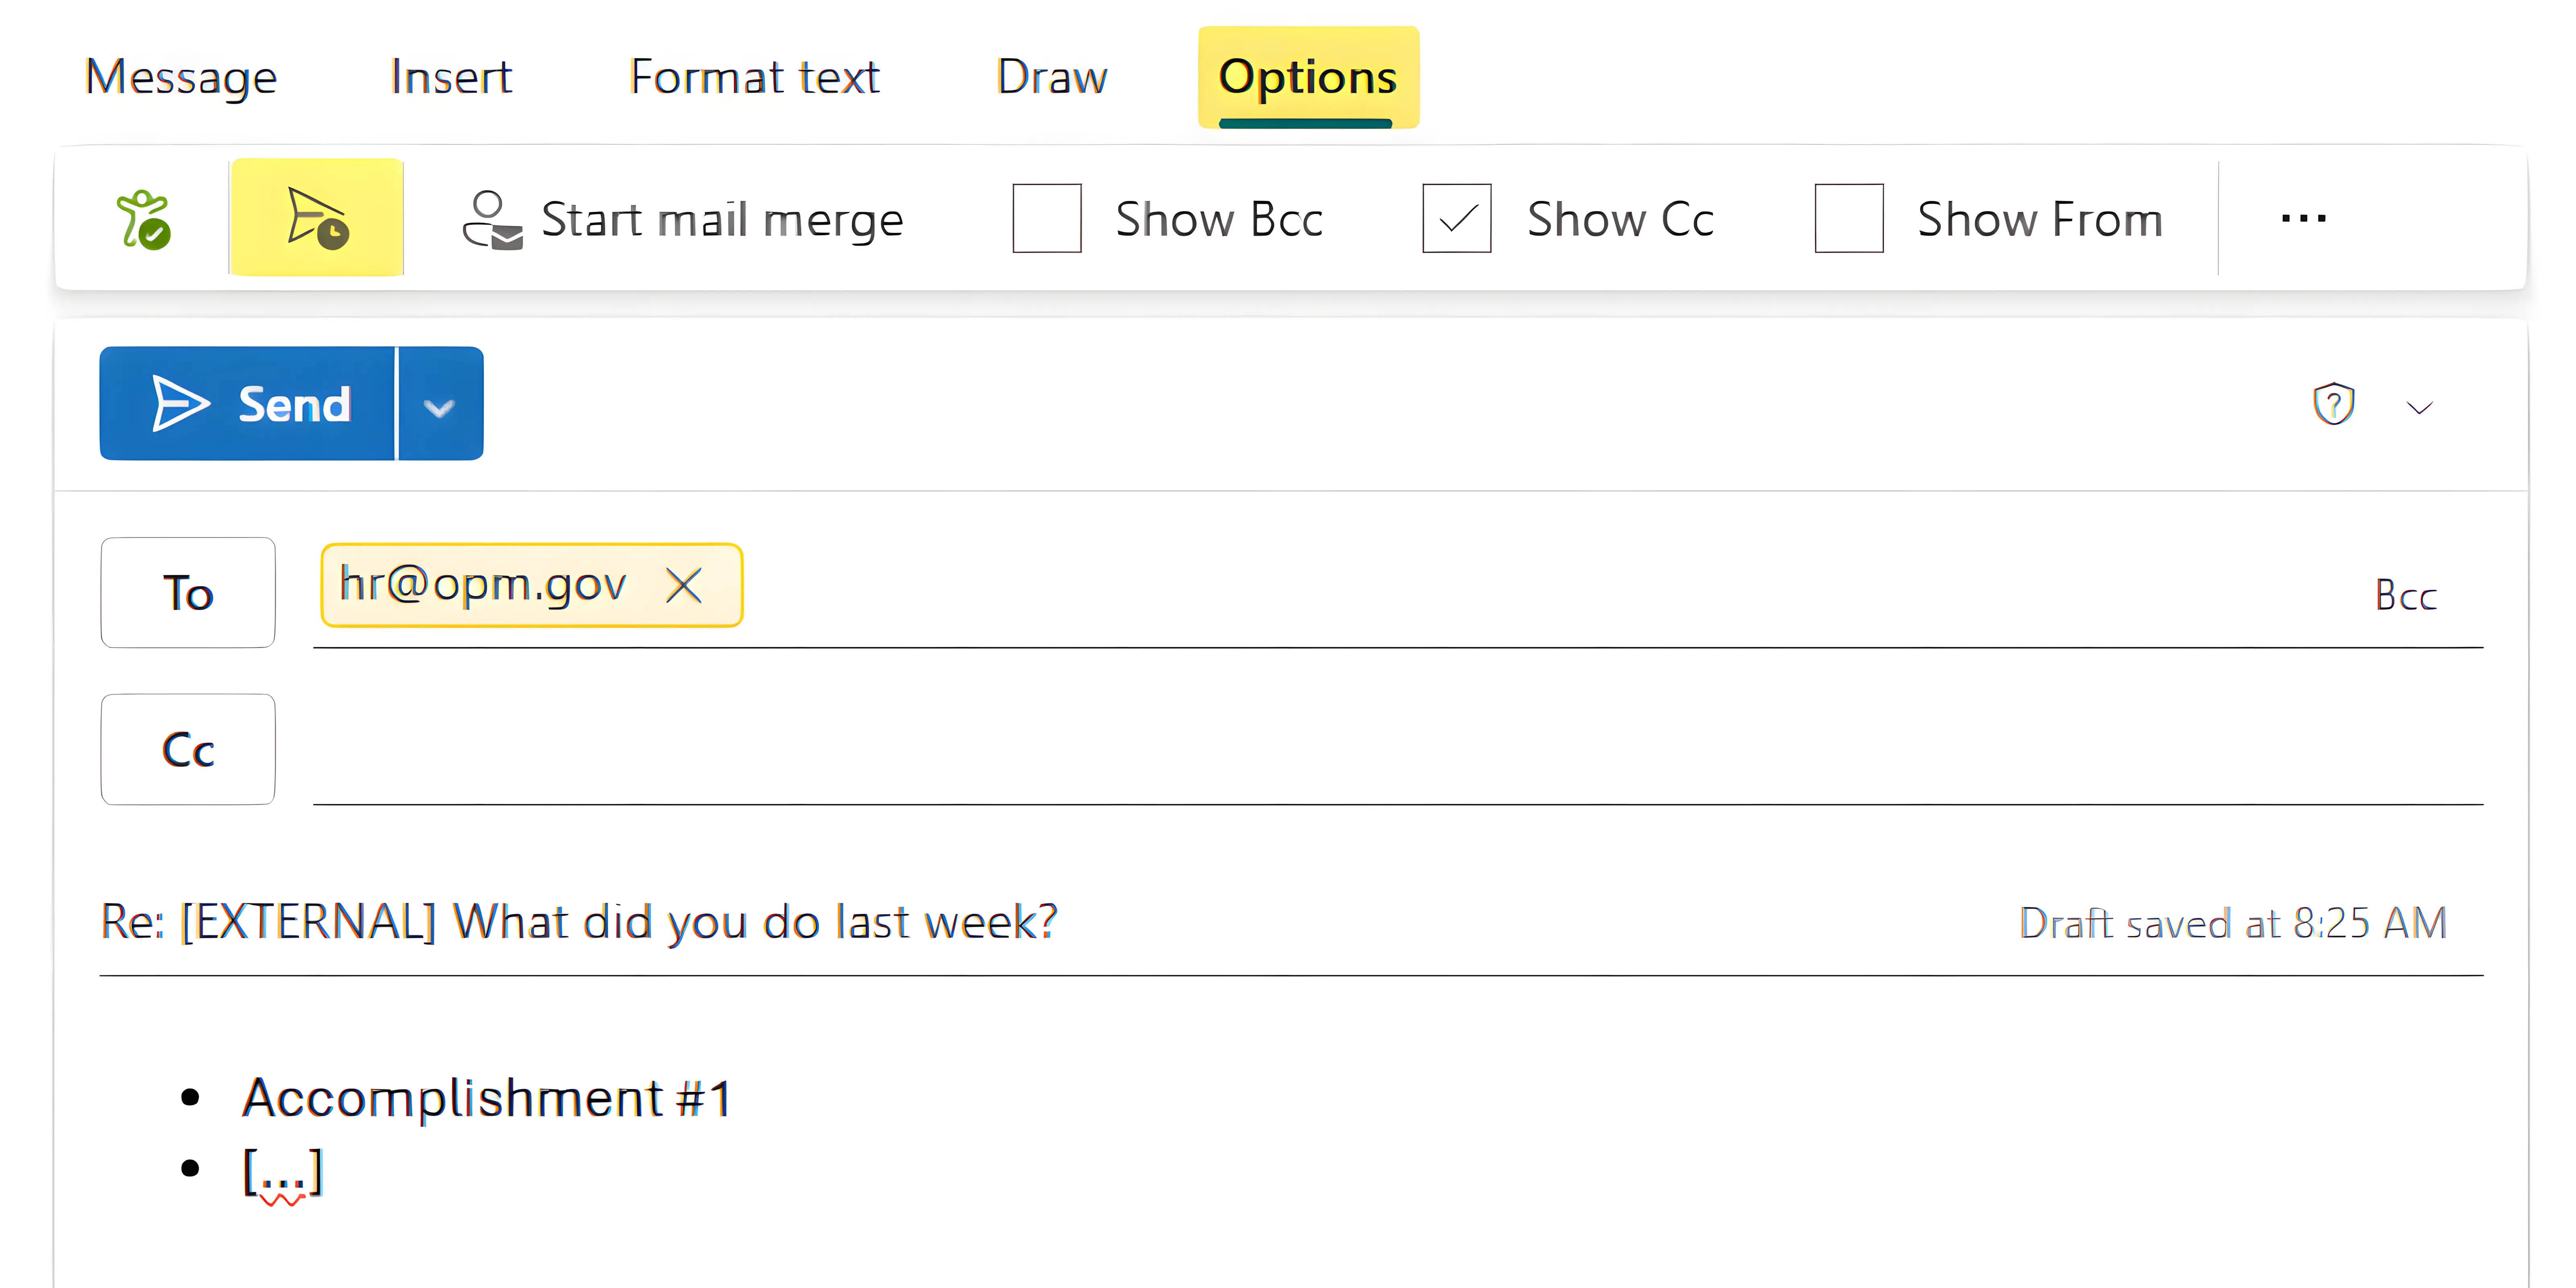Uncheck the Show Cc checkbox
The height and width of the screenshot is (1288, 2576).
[x=1456, y=219]
